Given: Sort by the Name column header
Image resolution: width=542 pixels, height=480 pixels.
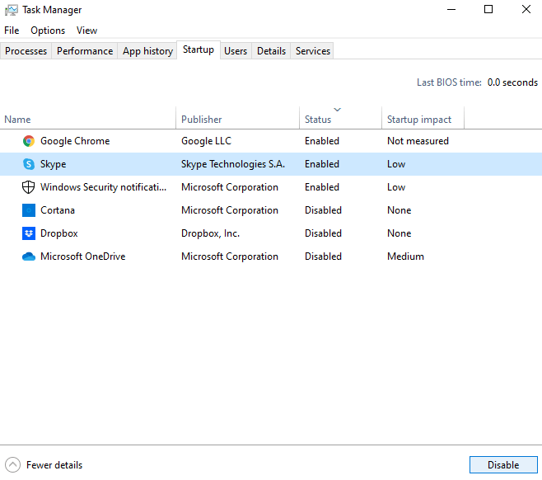Looking at the screenshot, I should (x=88, y=119).
